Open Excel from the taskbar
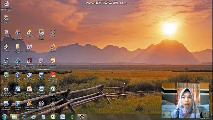This screenshot has height=120, width=213. [53, 117]
